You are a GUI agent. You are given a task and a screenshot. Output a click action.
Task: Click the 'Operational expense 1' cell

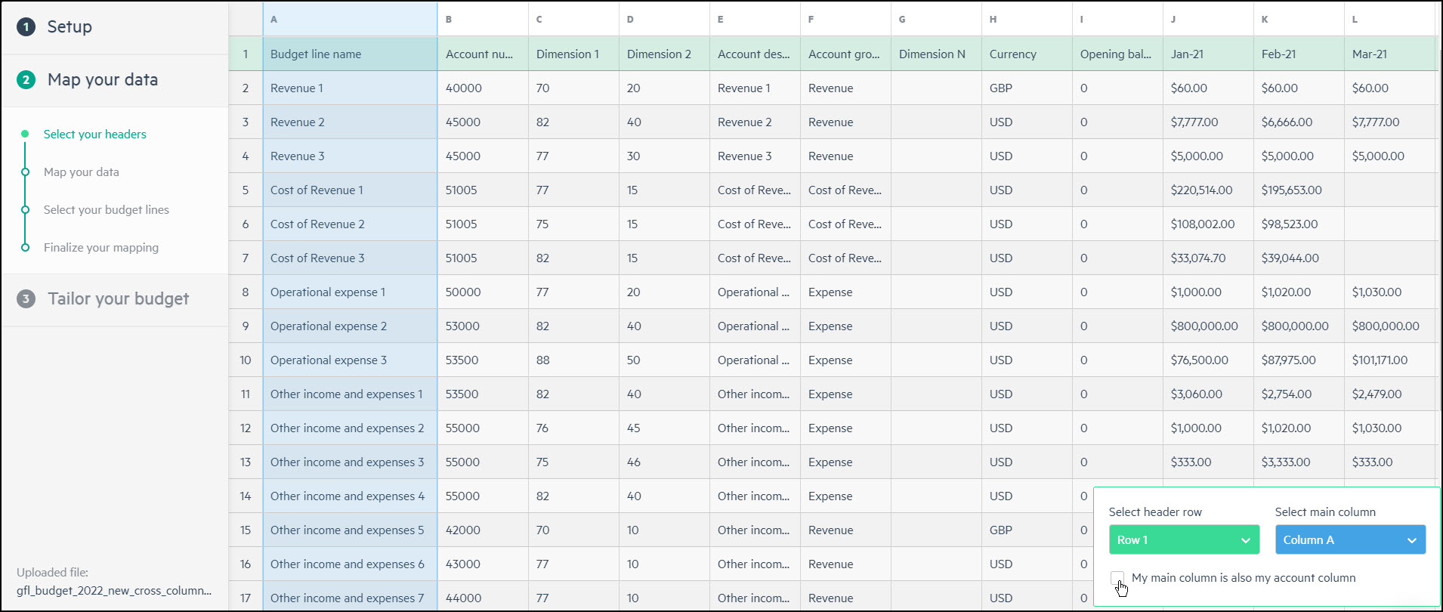[x=350, y=292]
